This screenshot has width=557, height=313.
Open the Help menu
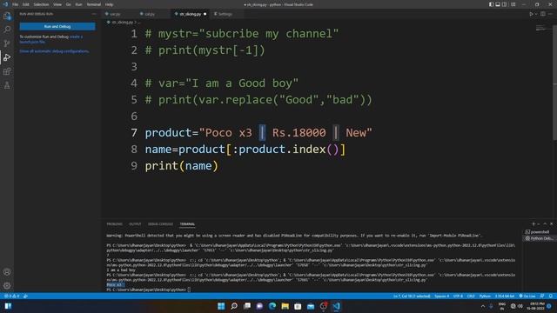pyautogui.click(x=109, y=4)
